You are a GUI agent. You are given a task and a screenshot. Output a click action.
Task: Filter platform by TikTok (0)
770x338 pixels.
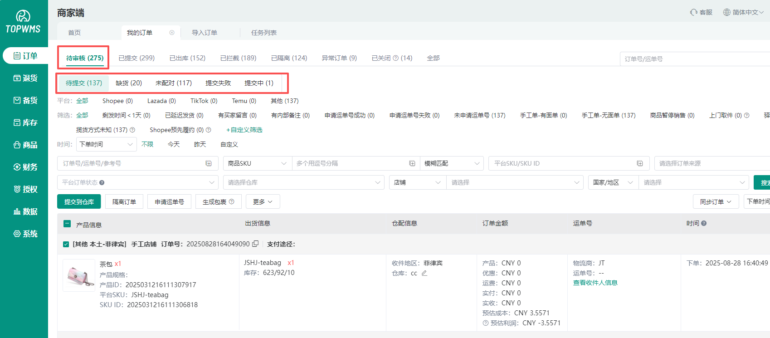[204, 101]
